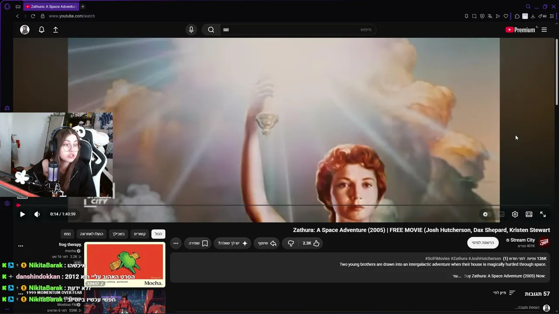Select the בשבילך filter chip
This screenshot has width=559, height=314.
point(118,234)
